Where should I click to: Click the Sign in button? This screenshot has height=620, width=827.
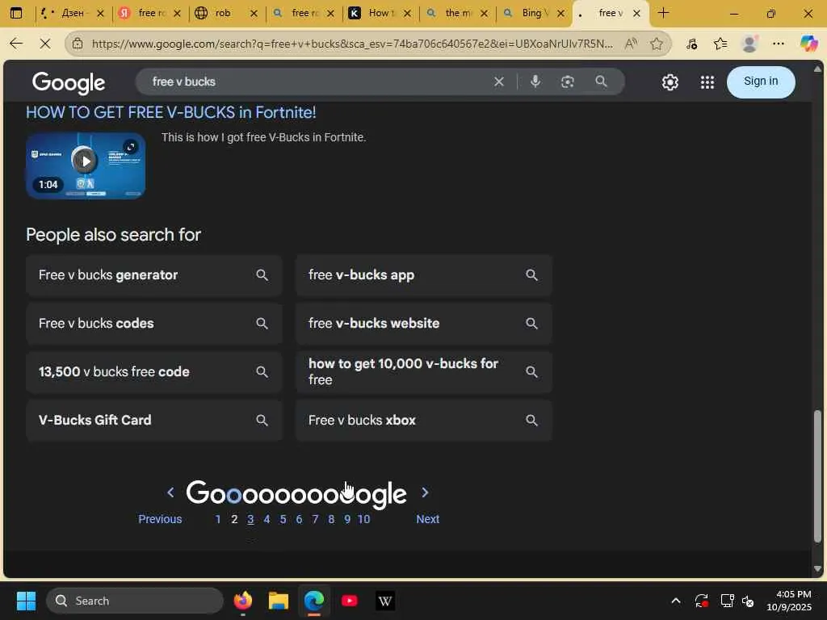tap(761, 82)
